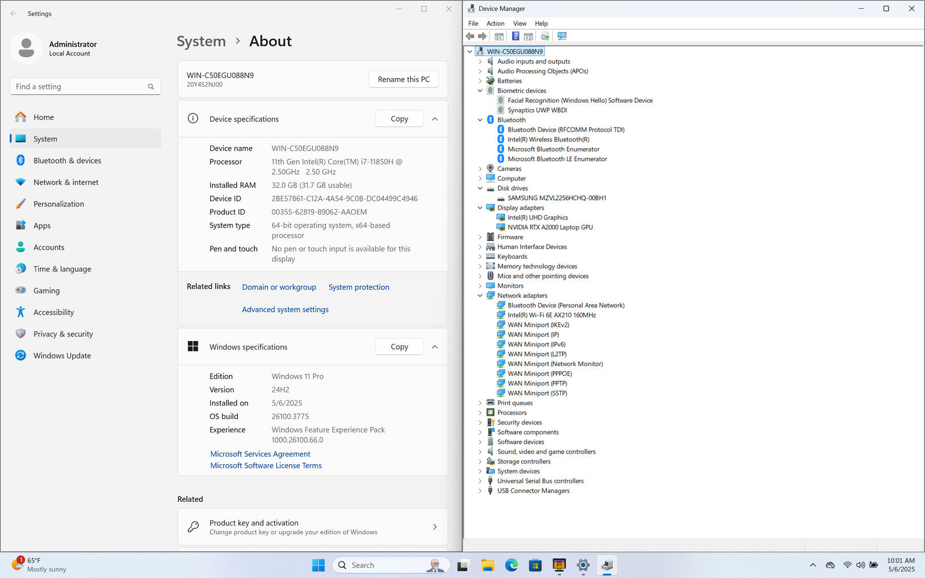
Task: Open Help menu in Device Manager
Action: [x=541, y=24]
